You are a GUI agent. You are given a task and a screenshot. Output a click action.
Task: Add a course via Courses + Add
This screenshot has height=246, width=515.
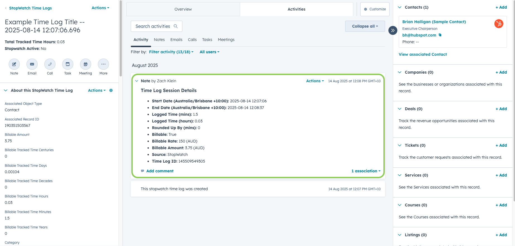pyautogui.click(x=501, y=205)
